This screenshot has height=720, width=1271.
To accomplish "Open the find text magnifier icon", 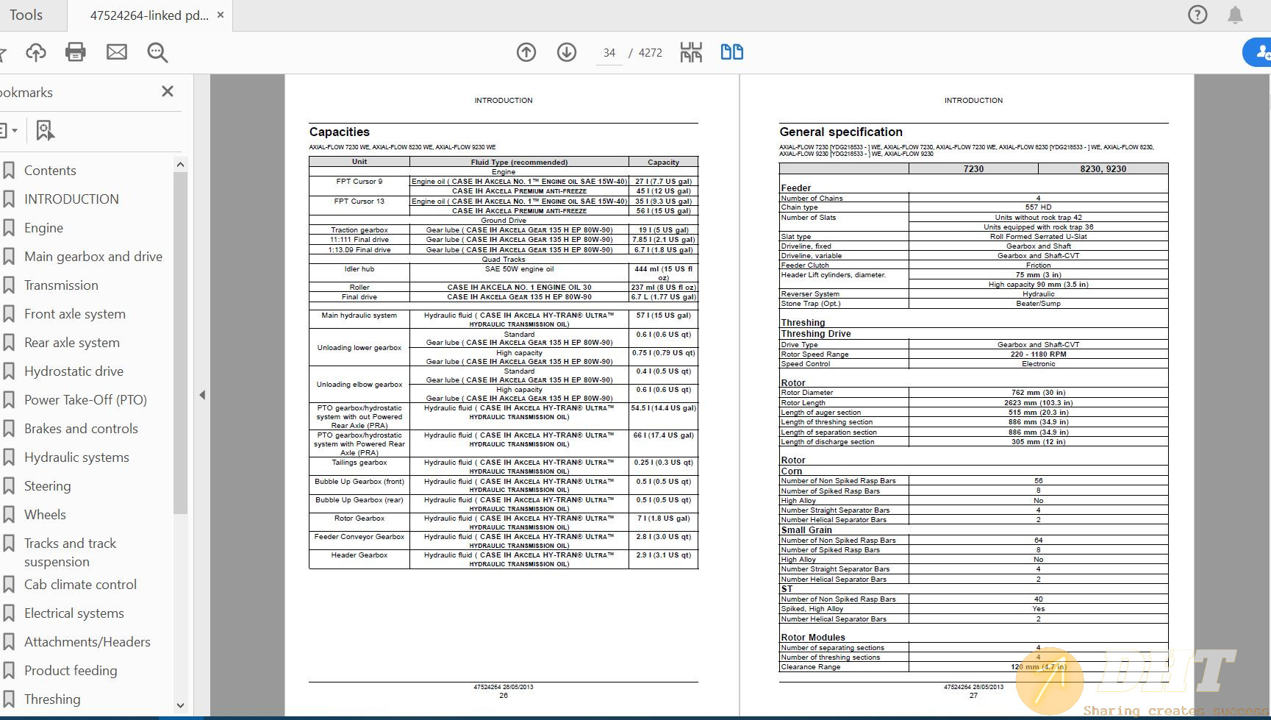I will pyautogui.click(x=157, y=52).
